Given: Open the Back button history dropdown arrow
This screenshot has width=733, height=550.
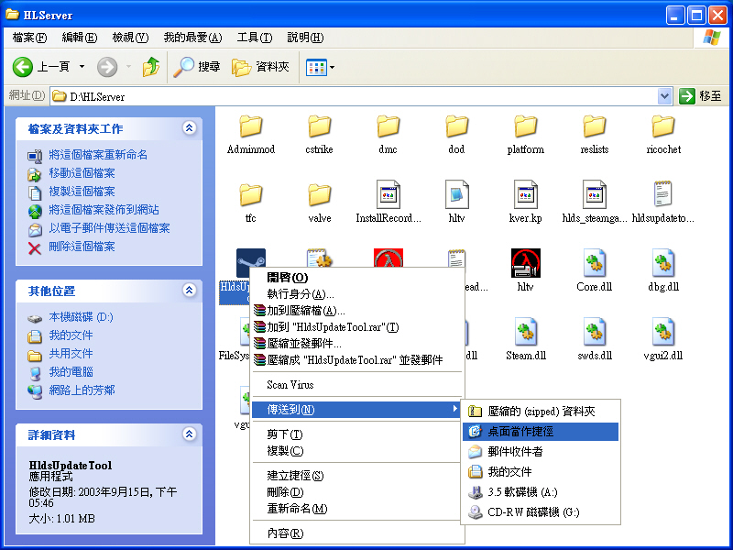Looking at the screenshot, I should [82, 67].
